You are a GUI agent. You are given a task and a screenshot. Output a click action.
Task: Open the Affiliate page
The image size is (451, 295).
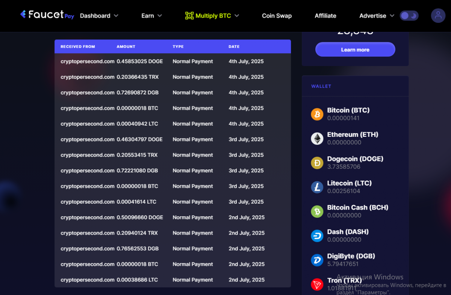click(325, 16)
